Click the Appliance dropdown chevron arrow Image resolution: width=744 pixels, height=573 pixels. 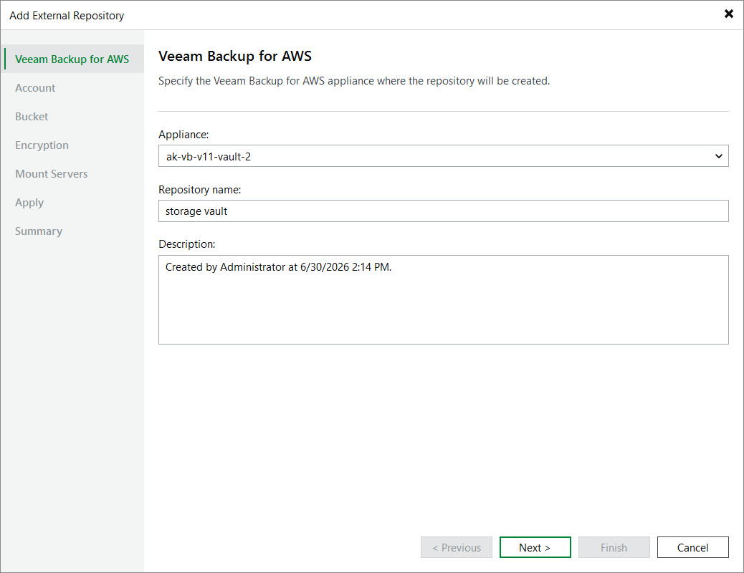[718, 156]
